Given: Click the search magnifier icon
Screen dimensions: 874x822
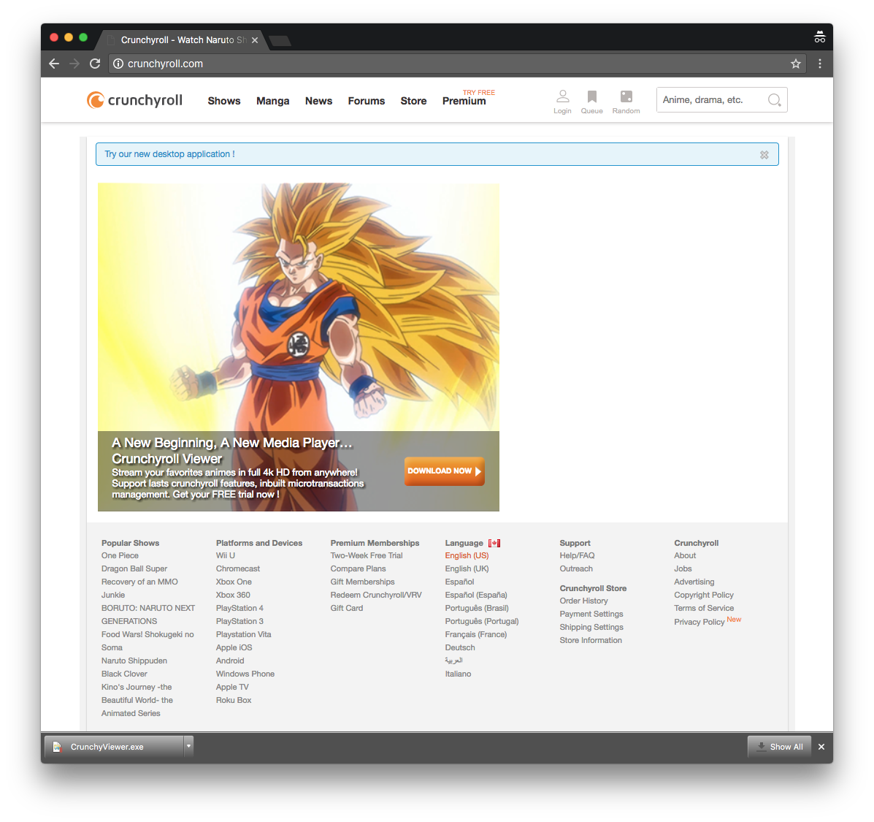Looking at the screenshot, I should pyautogui.click(x=773, y=99).
